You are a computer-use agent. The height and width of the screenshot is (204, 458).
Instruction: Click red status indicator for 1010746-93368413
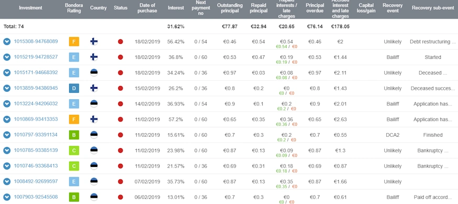click(x=120, y=166)
